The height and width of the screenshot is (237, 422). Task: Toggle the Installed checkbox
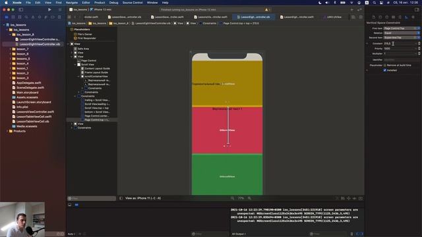click(x=385, y=70)
